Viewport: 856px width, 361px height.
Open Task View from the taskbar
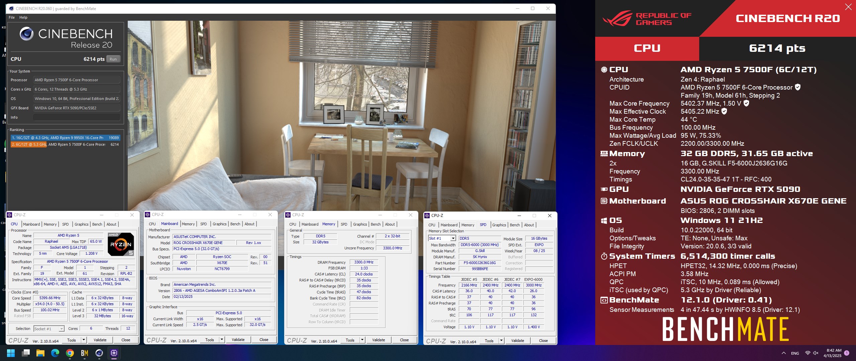[26, 353]
